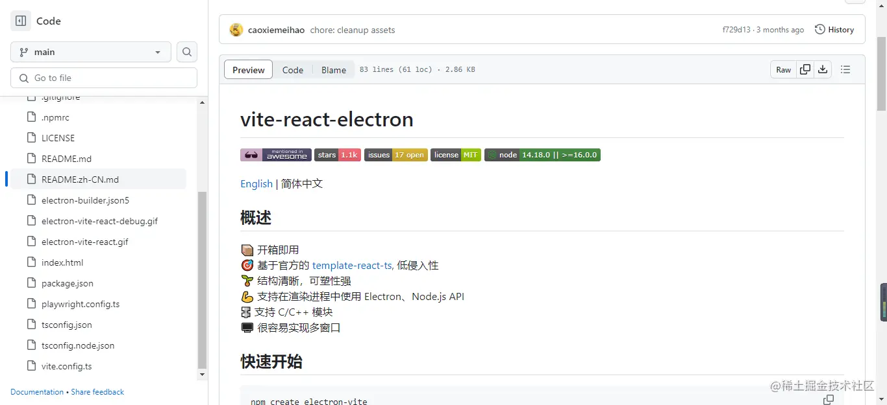Click file icon next to vite.config.ts
The width and height of the screenshot is (887, 405).
pyautogui.click(x=31, y=365)
